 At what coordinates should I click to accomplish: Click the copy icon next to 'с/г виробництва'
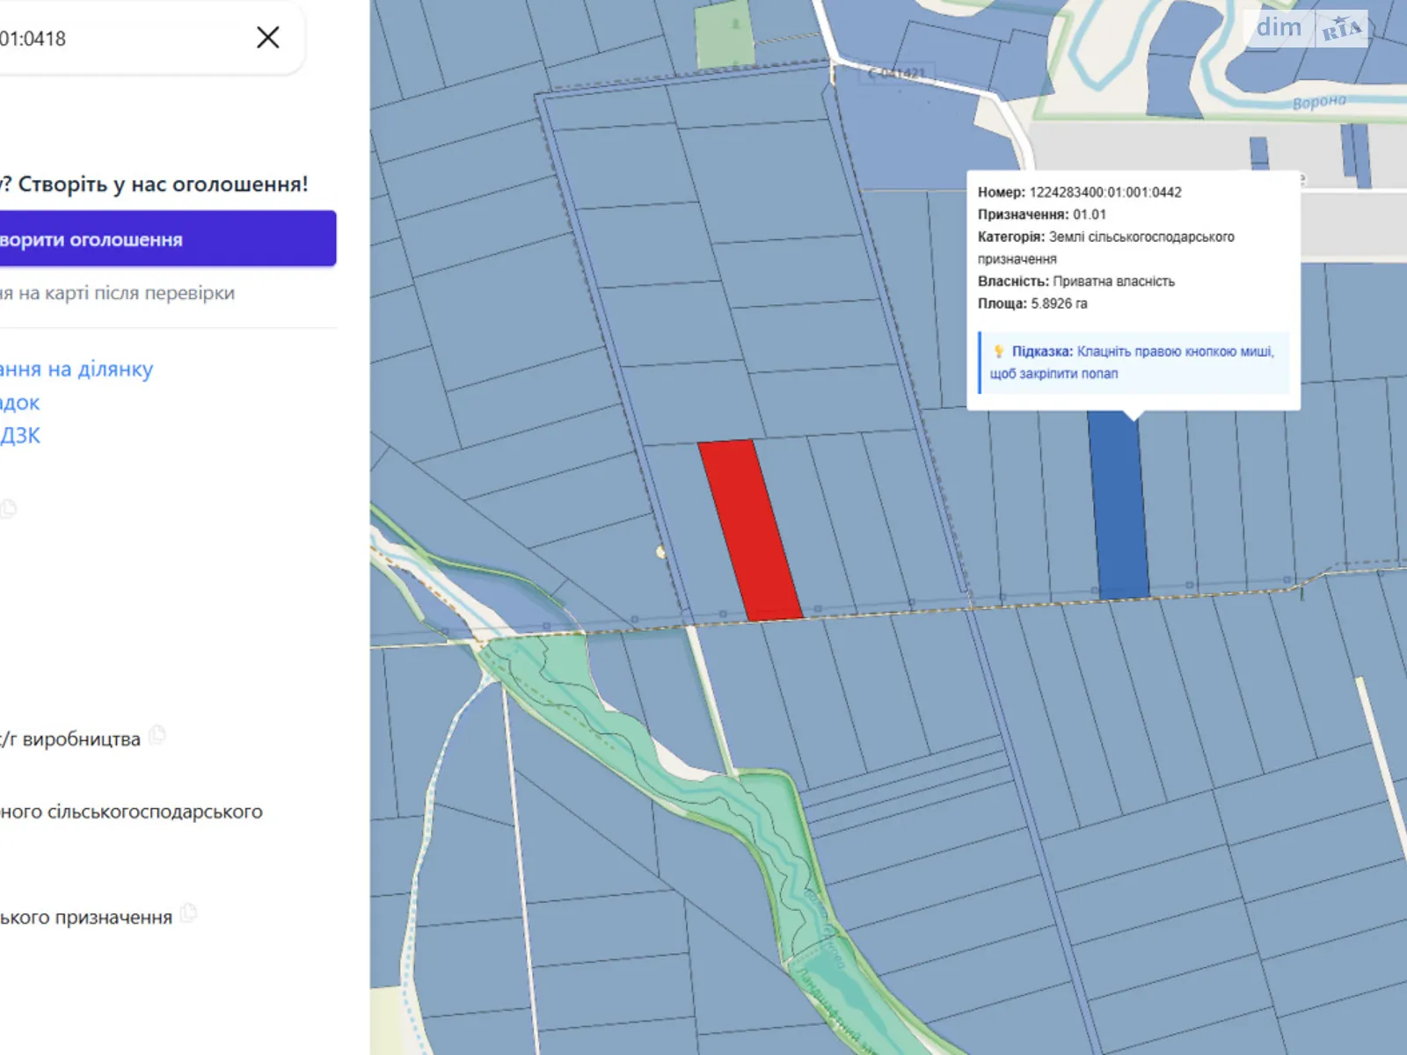[157, 735]
